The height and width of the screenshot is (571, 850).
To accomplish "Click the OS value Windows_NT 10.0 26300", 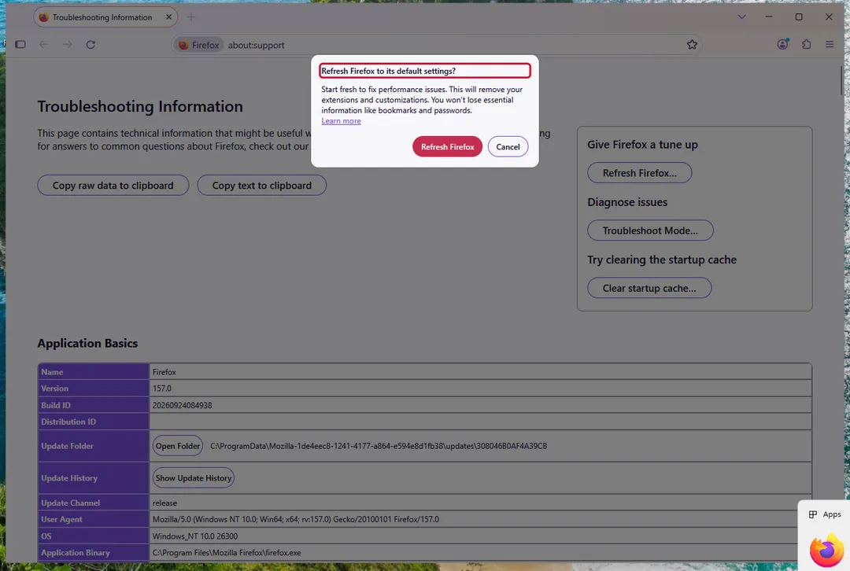I will [195, 536].
